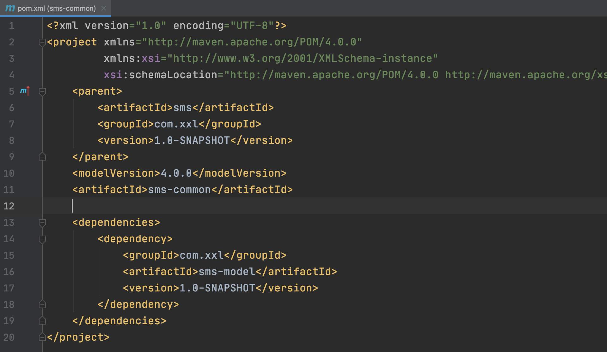The height and width of the screenshot is (352, 607).
Task: Click the closing parent fold marker on line 9
Action: click(x=42, y=157)
